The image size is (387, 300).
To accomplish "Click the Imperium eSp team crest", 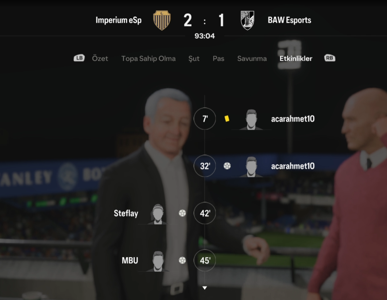I will tap(162, 20).
